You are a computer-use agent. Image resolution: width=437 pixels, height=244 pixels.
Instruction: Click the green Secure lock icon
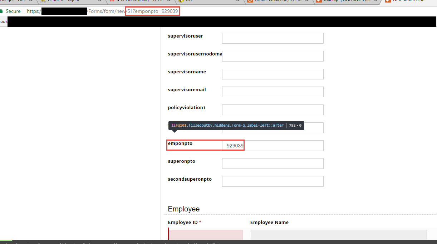[x=1, y=11]
